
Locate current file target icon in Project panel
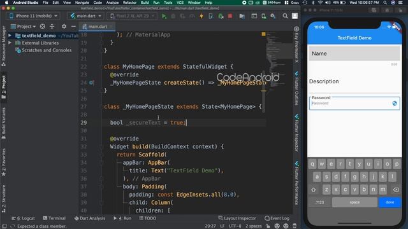[x=43, y=27]
